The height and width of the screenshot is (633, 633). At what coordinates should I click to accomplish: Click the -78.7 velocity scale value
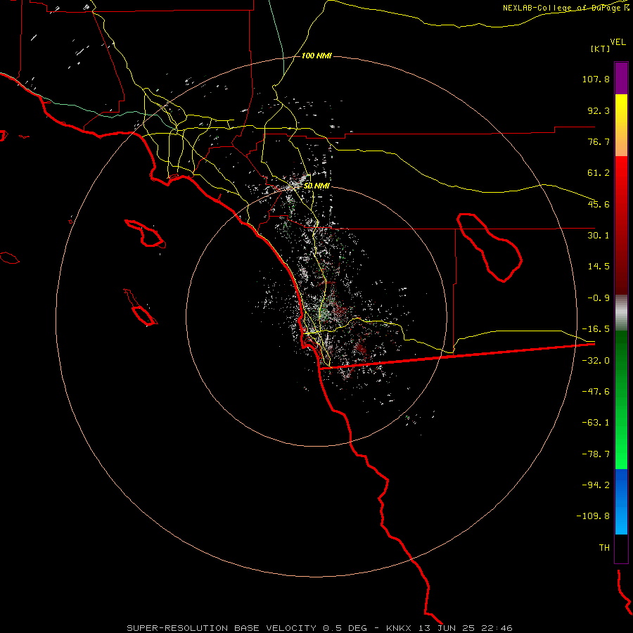(x=596, y=454)
